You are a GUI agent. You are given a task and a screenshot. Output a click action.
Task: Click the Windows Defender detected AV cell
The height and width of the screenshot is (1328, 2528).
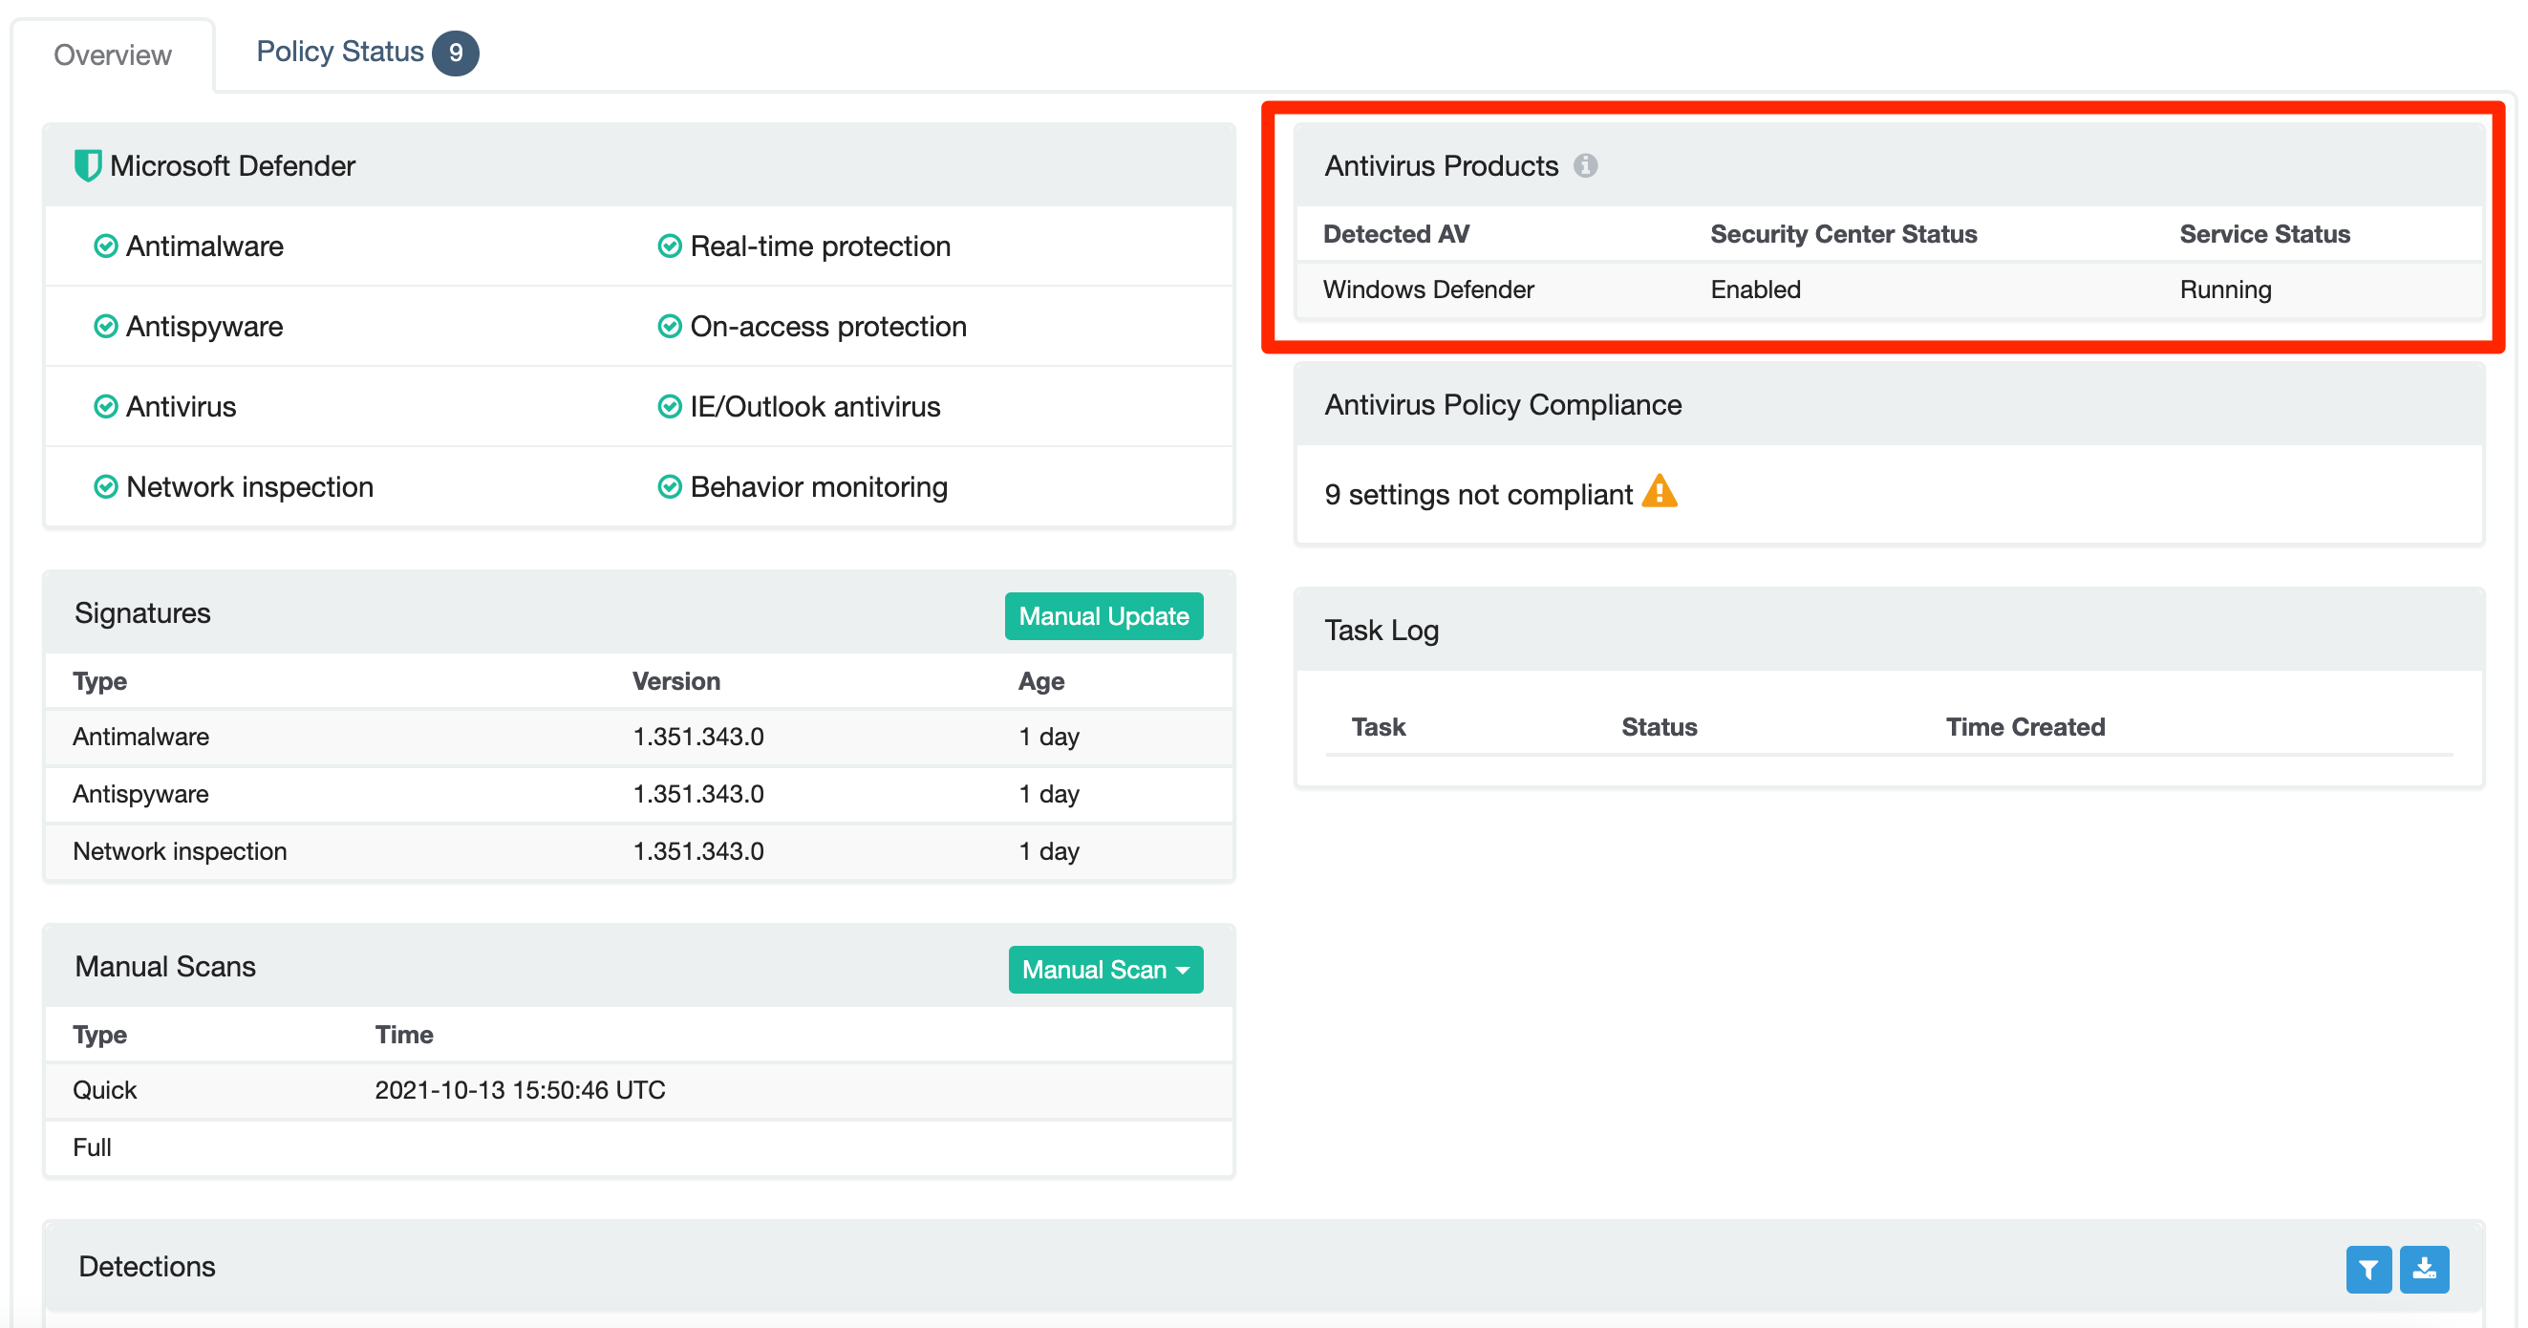[1428, 289]
